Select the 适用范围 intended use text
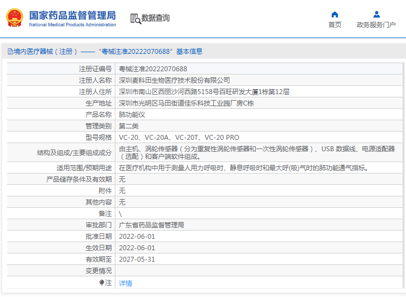 [x=243, y=168]
